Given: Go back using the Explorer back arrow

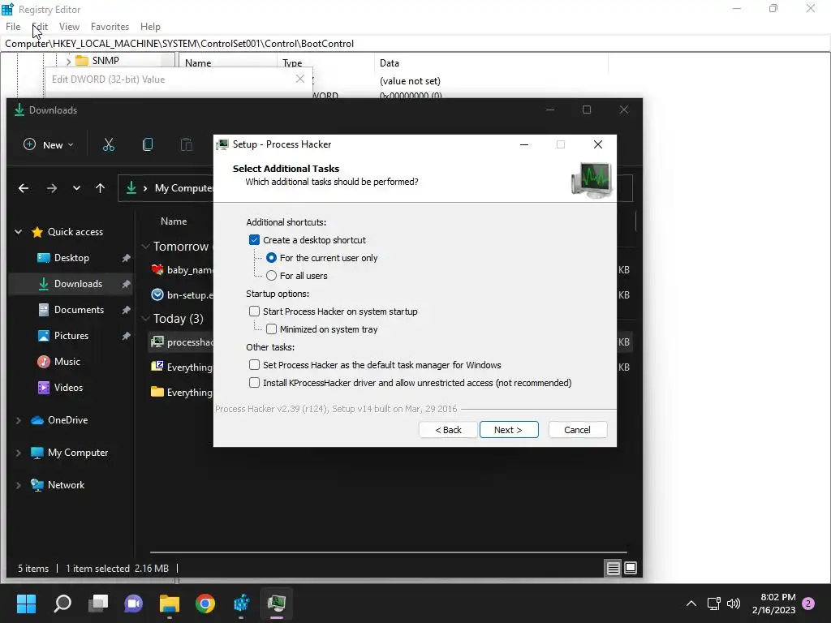Looking at the screenshot, I should coord(24,188).
